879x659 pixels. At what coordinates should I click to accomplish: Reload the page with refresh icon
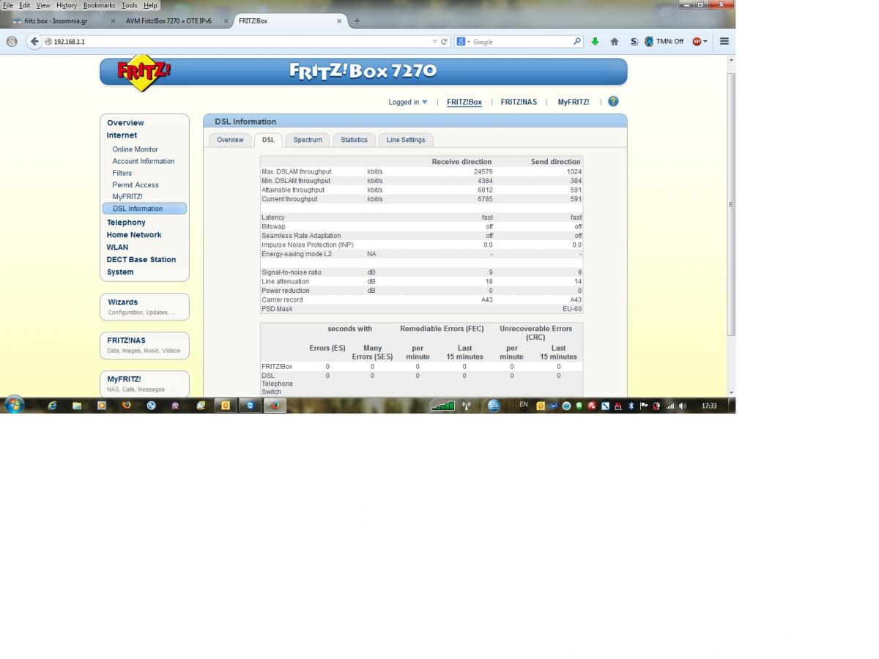point(444,42)
